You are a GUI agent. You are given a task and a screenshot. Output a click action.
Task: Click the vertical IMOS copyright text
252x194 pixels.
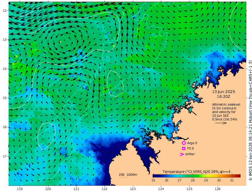[250, 120]
